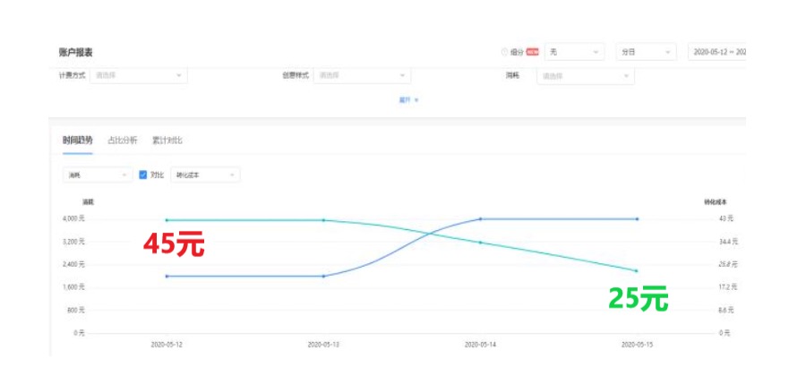Screen dimensions: 806x384
Task: Switch to the 占比分析 tab
Action: point(123,141)
